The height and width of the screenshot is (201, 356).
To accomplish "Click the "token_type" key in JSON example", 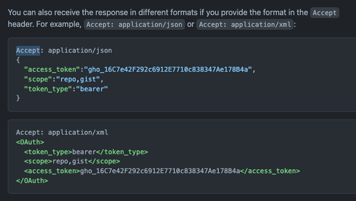I will (48, 89).
